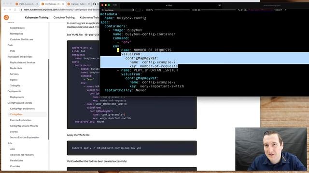Go back in the browser

click(x=5, y=10)
